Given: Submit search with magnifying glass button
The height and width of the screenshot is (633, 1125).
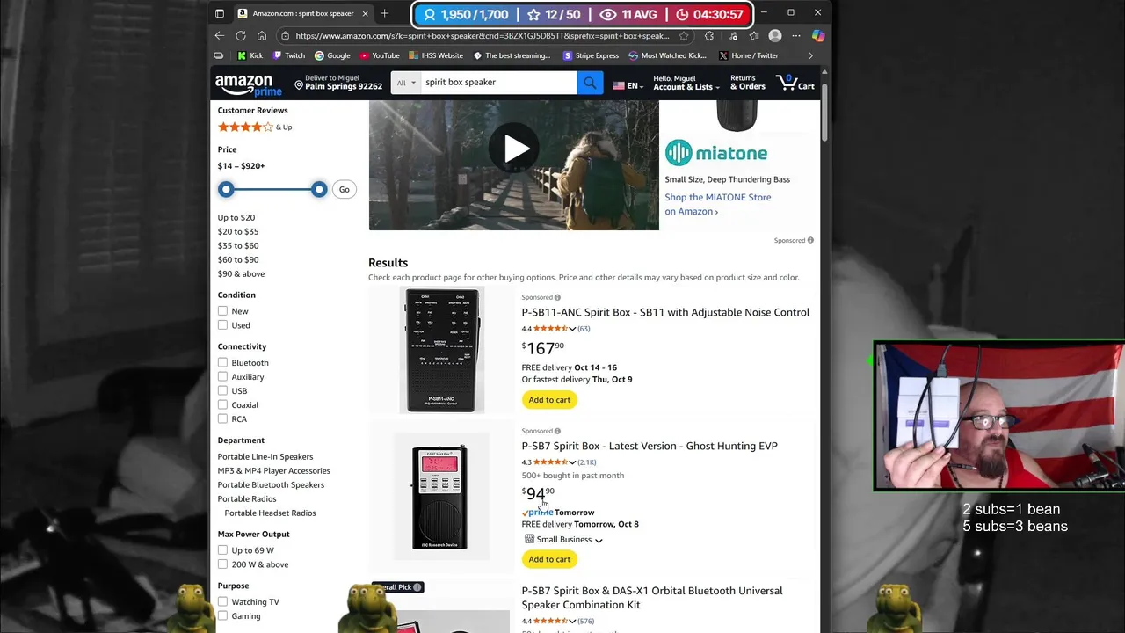Looking at the screenshot, I should pos(590,83).
